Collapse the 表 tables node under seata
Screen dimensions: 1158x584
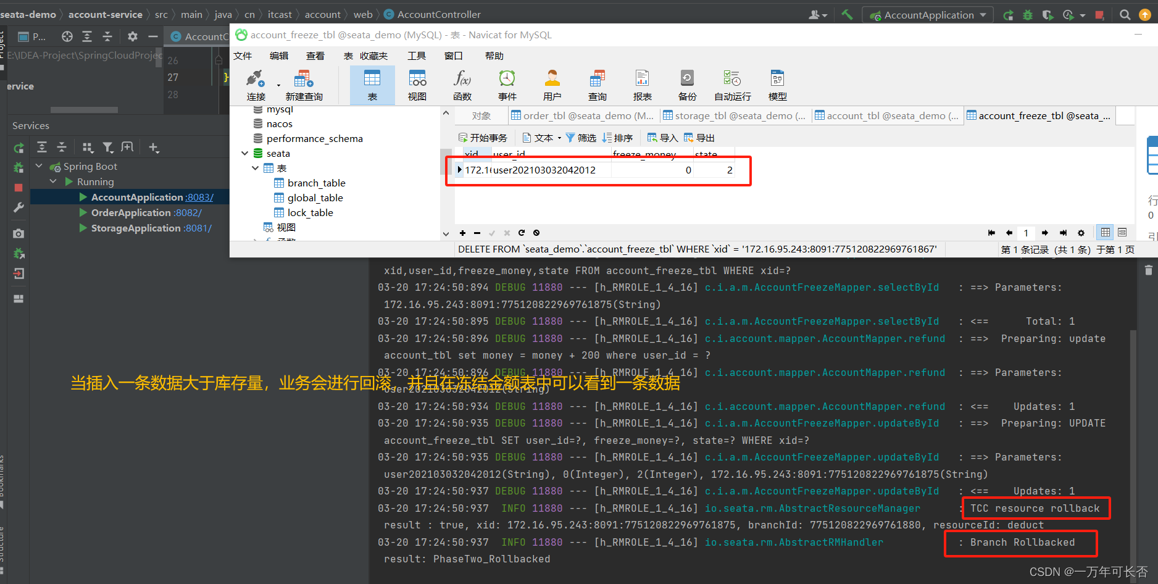click(255, 168)
